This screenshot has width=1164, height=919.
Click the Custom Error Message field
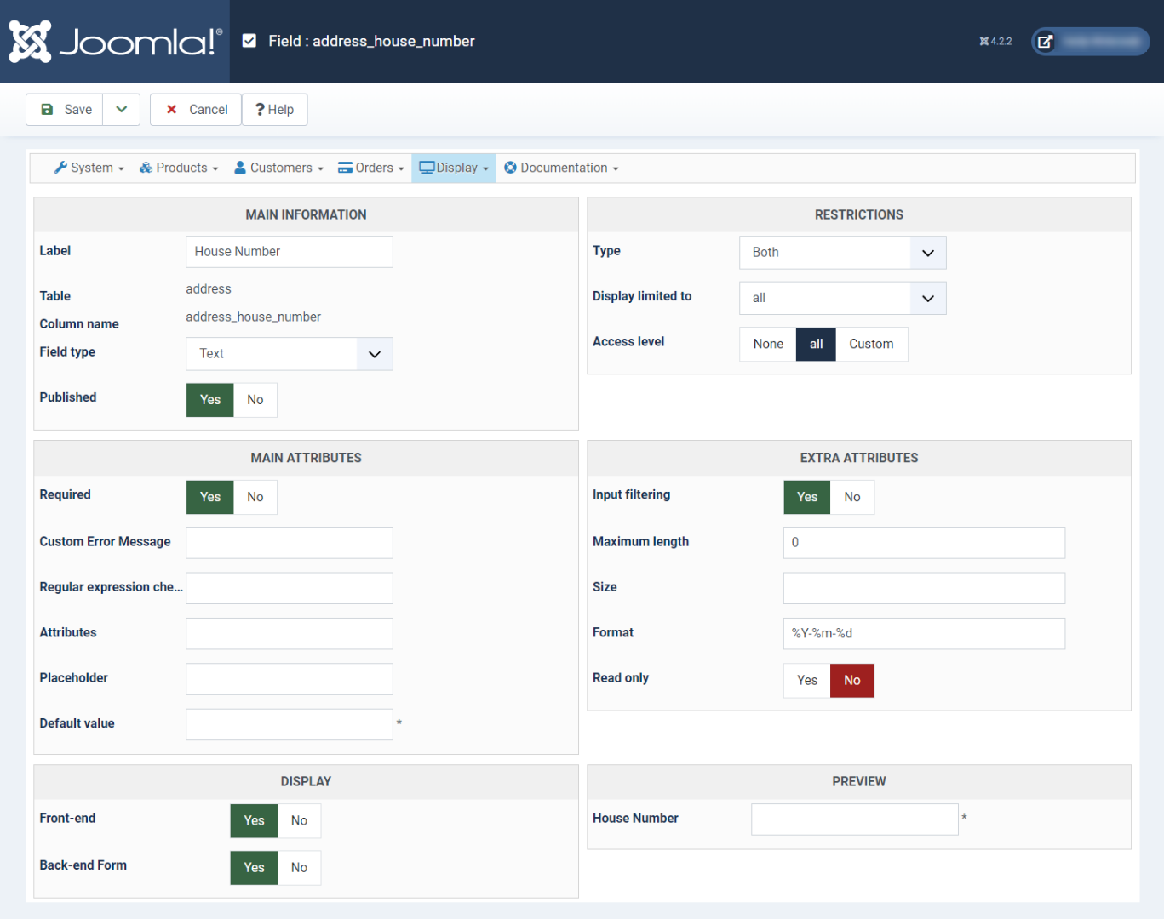point(290,543)
